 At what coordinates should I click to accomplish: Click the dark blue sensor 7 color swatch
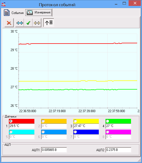86,132
